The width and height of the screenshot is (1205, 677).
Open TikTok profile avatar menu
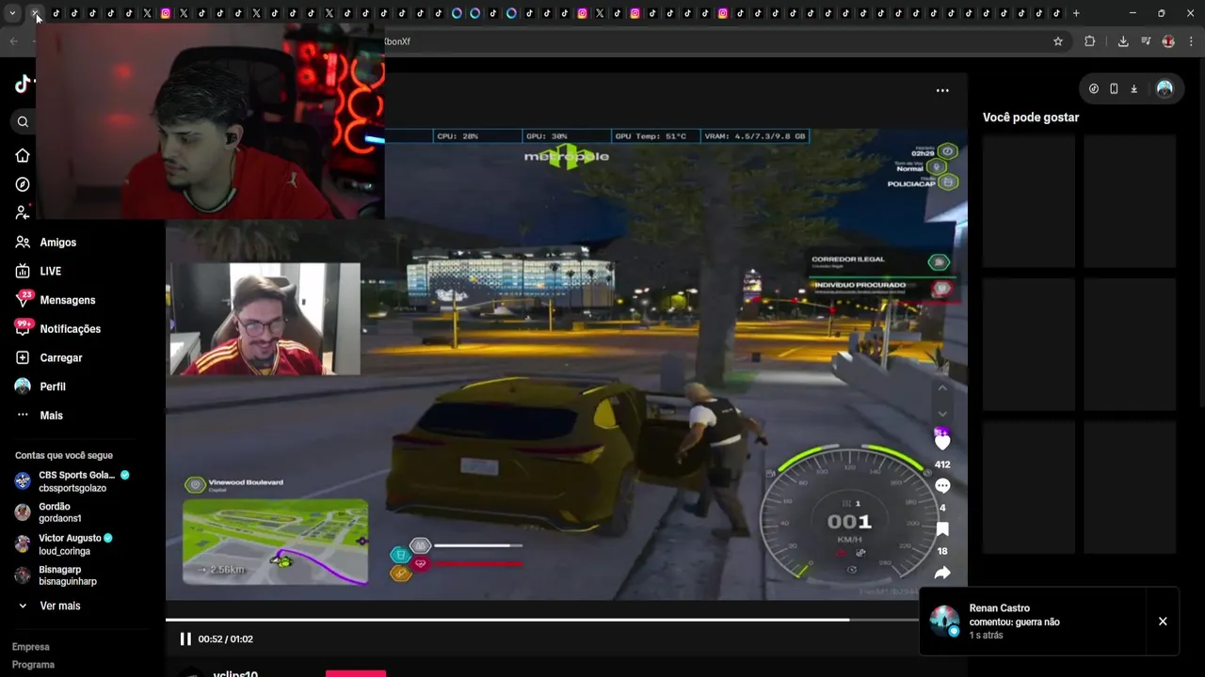point(1165,88)
